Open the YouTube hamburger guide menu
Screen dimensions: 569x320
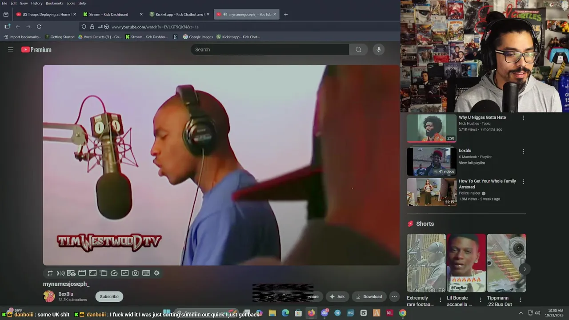(11, 49)
